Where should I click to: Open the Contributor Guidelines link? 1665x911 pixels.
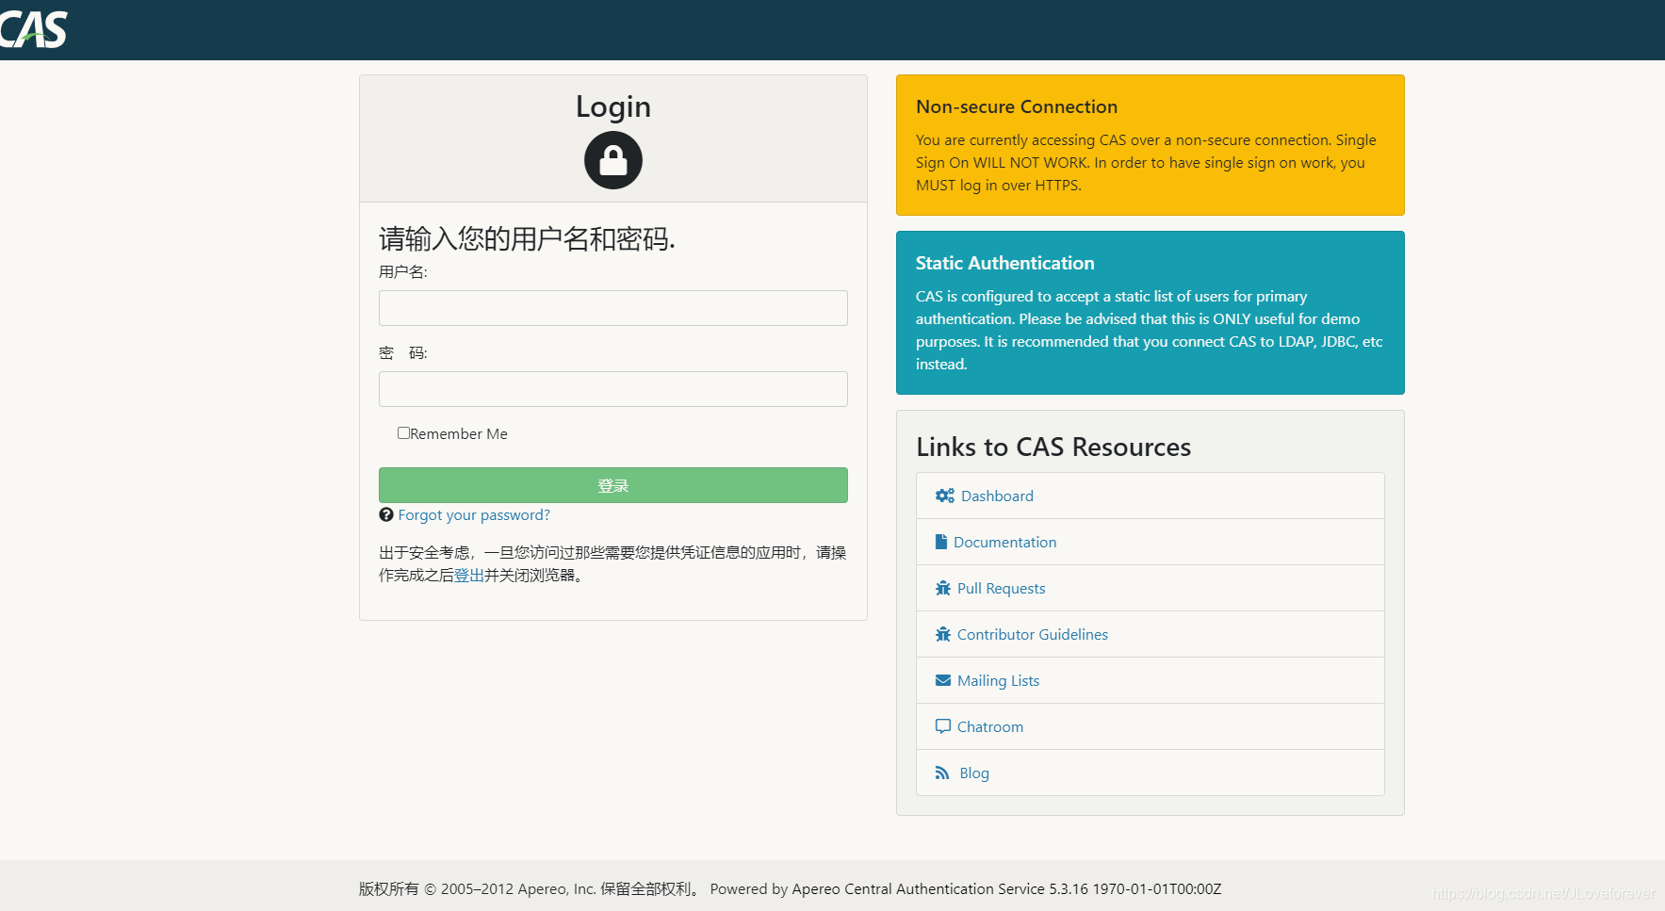(1033, 634)
